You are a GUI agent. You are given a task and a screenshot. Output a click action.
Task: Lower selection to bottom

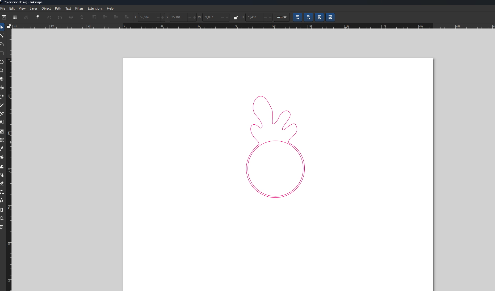[127, 17]
